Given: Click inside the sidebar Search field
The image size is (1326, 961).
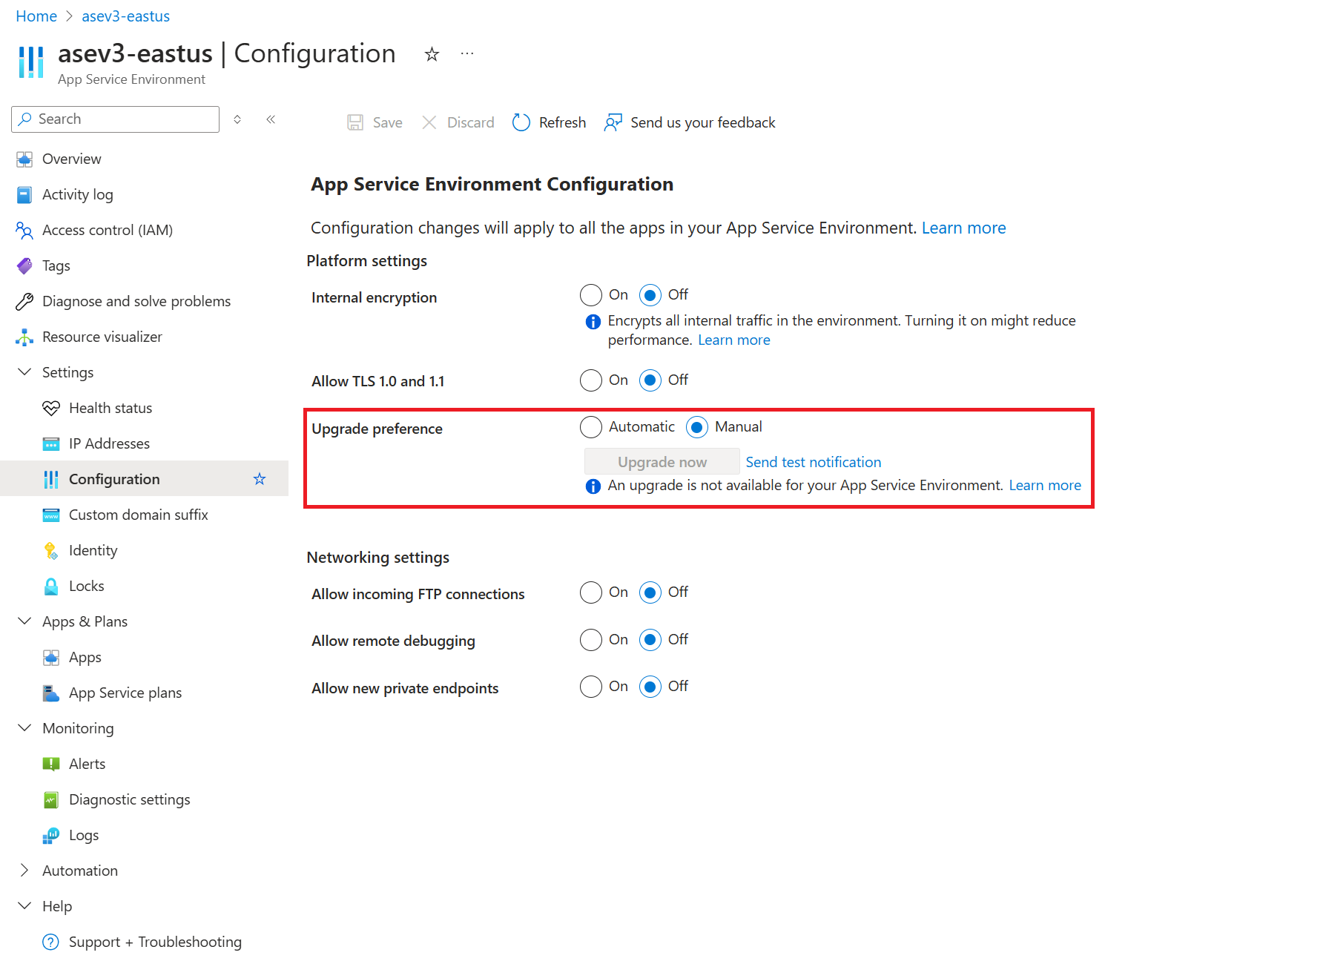Looking at the screenshot, I should point(115,119).
